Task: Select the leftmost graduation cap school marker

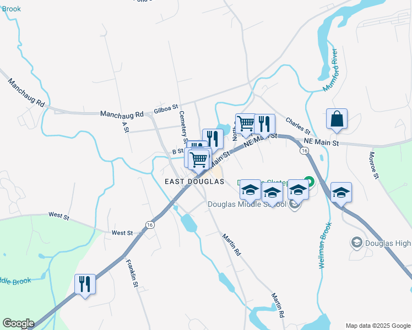Action: point(250,192)
